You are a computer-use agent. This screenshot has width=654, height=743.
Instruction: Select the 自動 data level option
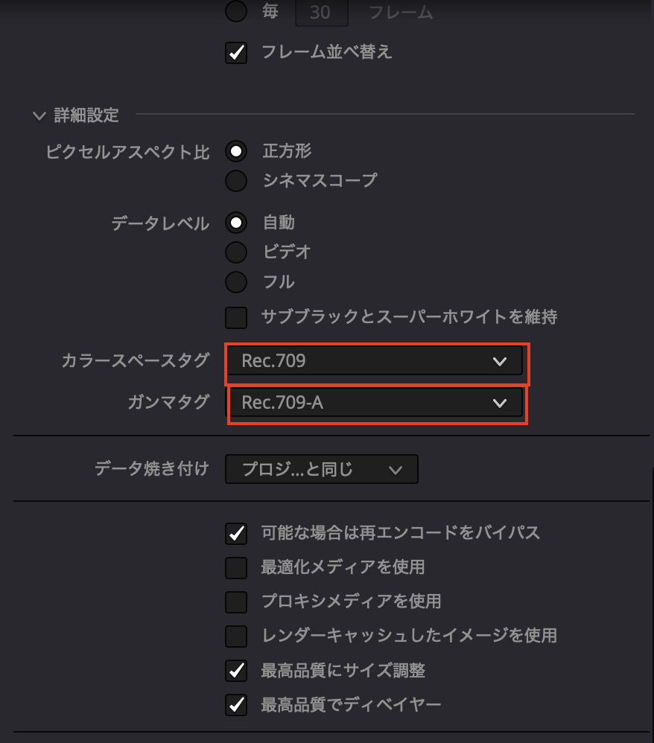[x=236, y=223]
